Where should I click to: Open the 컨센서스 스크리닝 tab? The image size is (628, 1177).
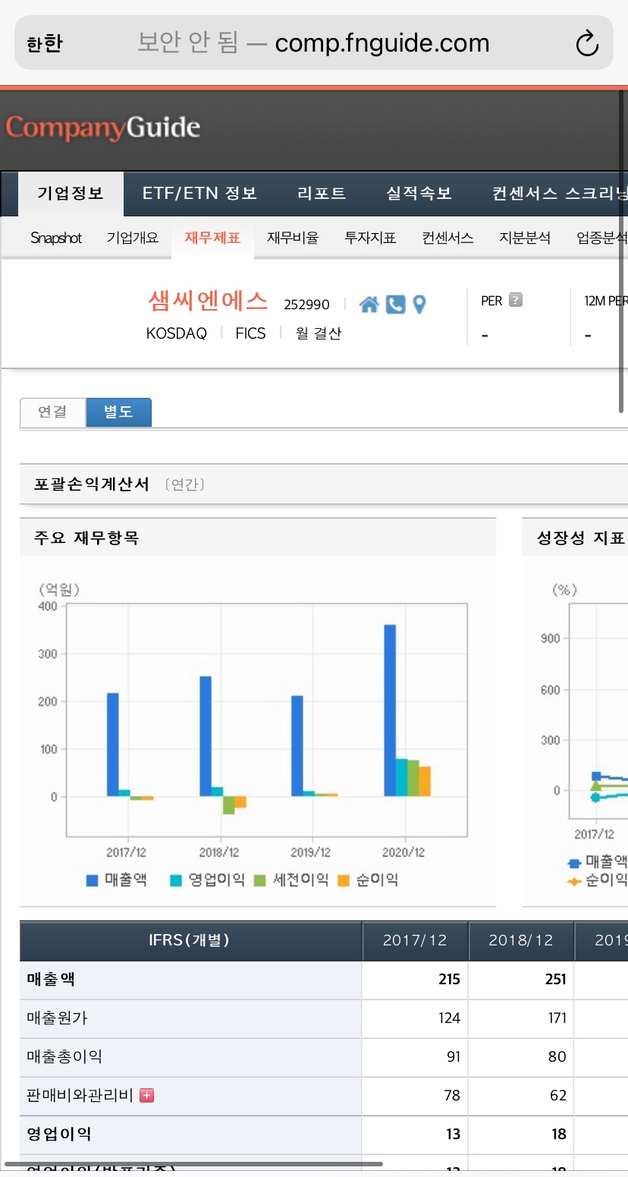(560, 193)
